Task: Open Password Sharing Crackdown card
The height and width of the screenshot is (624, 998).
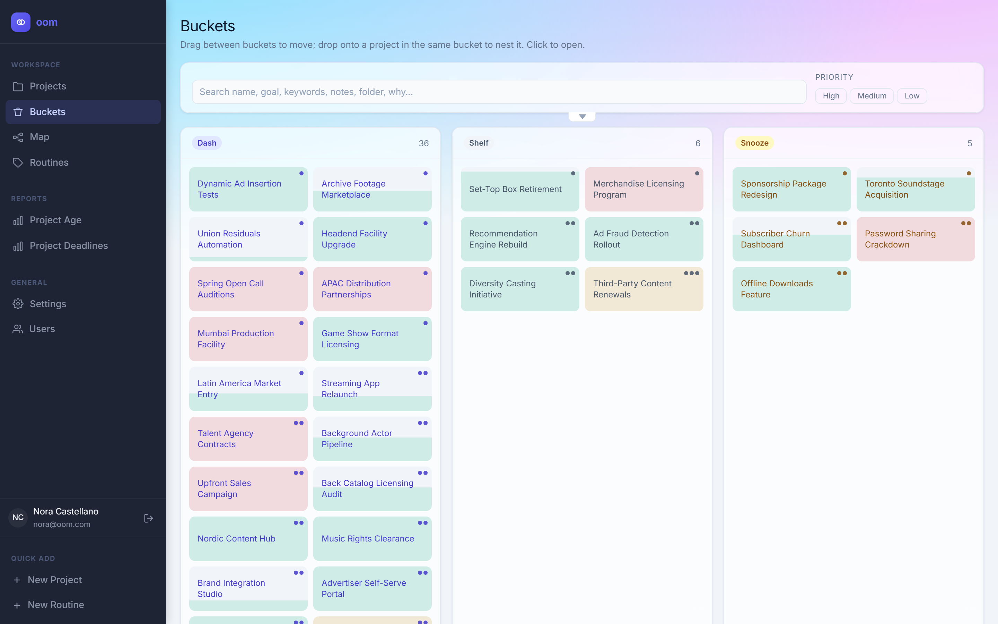Action: (x=916, y=239)
